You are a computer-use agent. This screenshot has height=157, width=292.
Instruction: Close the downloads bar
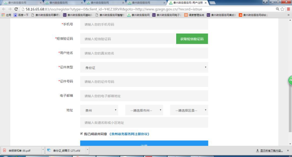[288, 151]
